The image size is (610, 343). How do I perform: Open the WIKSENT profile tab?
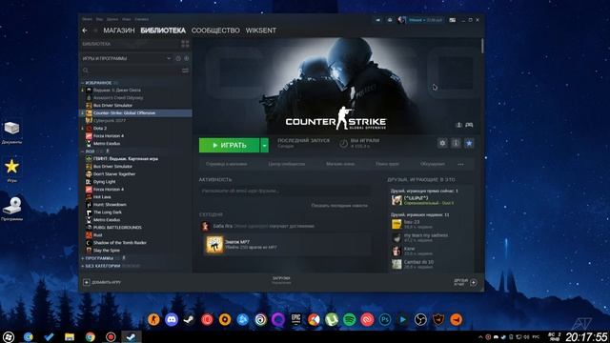260,30
